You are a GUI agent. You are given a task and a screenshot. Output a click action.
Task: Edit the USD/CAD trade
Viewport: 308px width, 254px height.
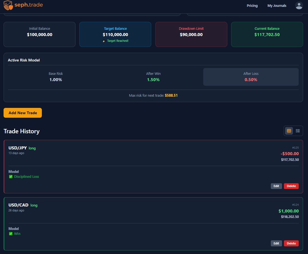click(x=276, y=243)
